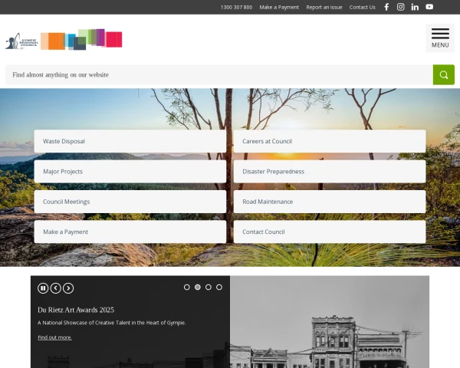Pause the carousel slideshow
Viewport: 460px width, 368px height.
pos(43,288)
